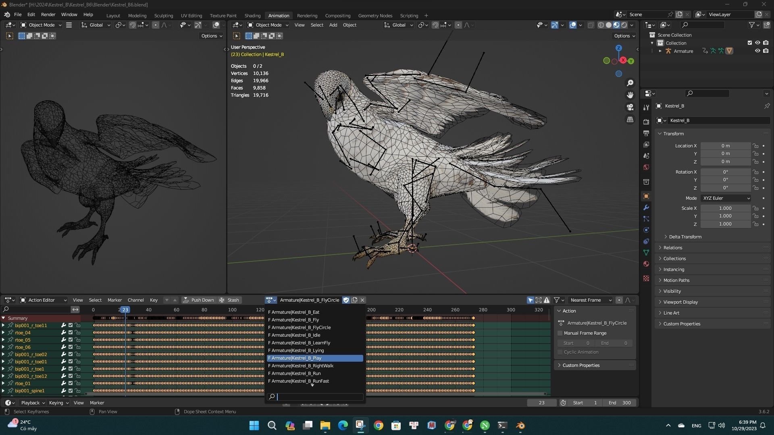Viewport: 774px width, 435px height.
Task: Open the Modifiers properties tab
Action: pyautogui.click(x=646, y=207)
